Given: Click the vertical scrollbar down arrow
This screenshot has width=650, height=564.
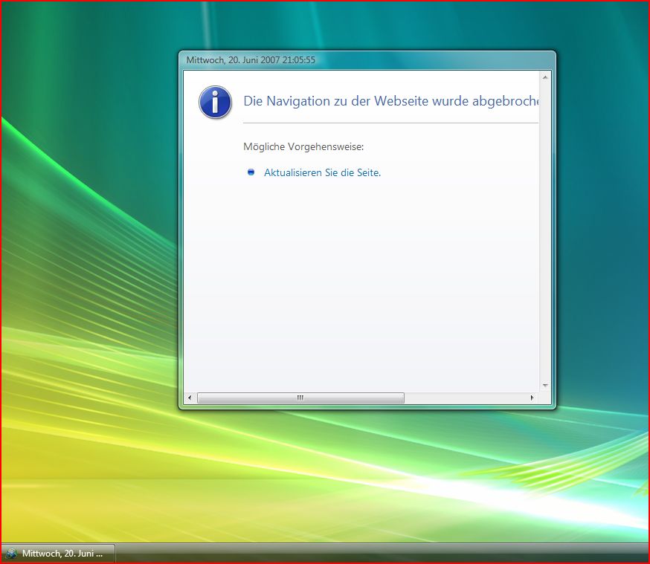Looking at the screenshot, I should tap(545, 386).
